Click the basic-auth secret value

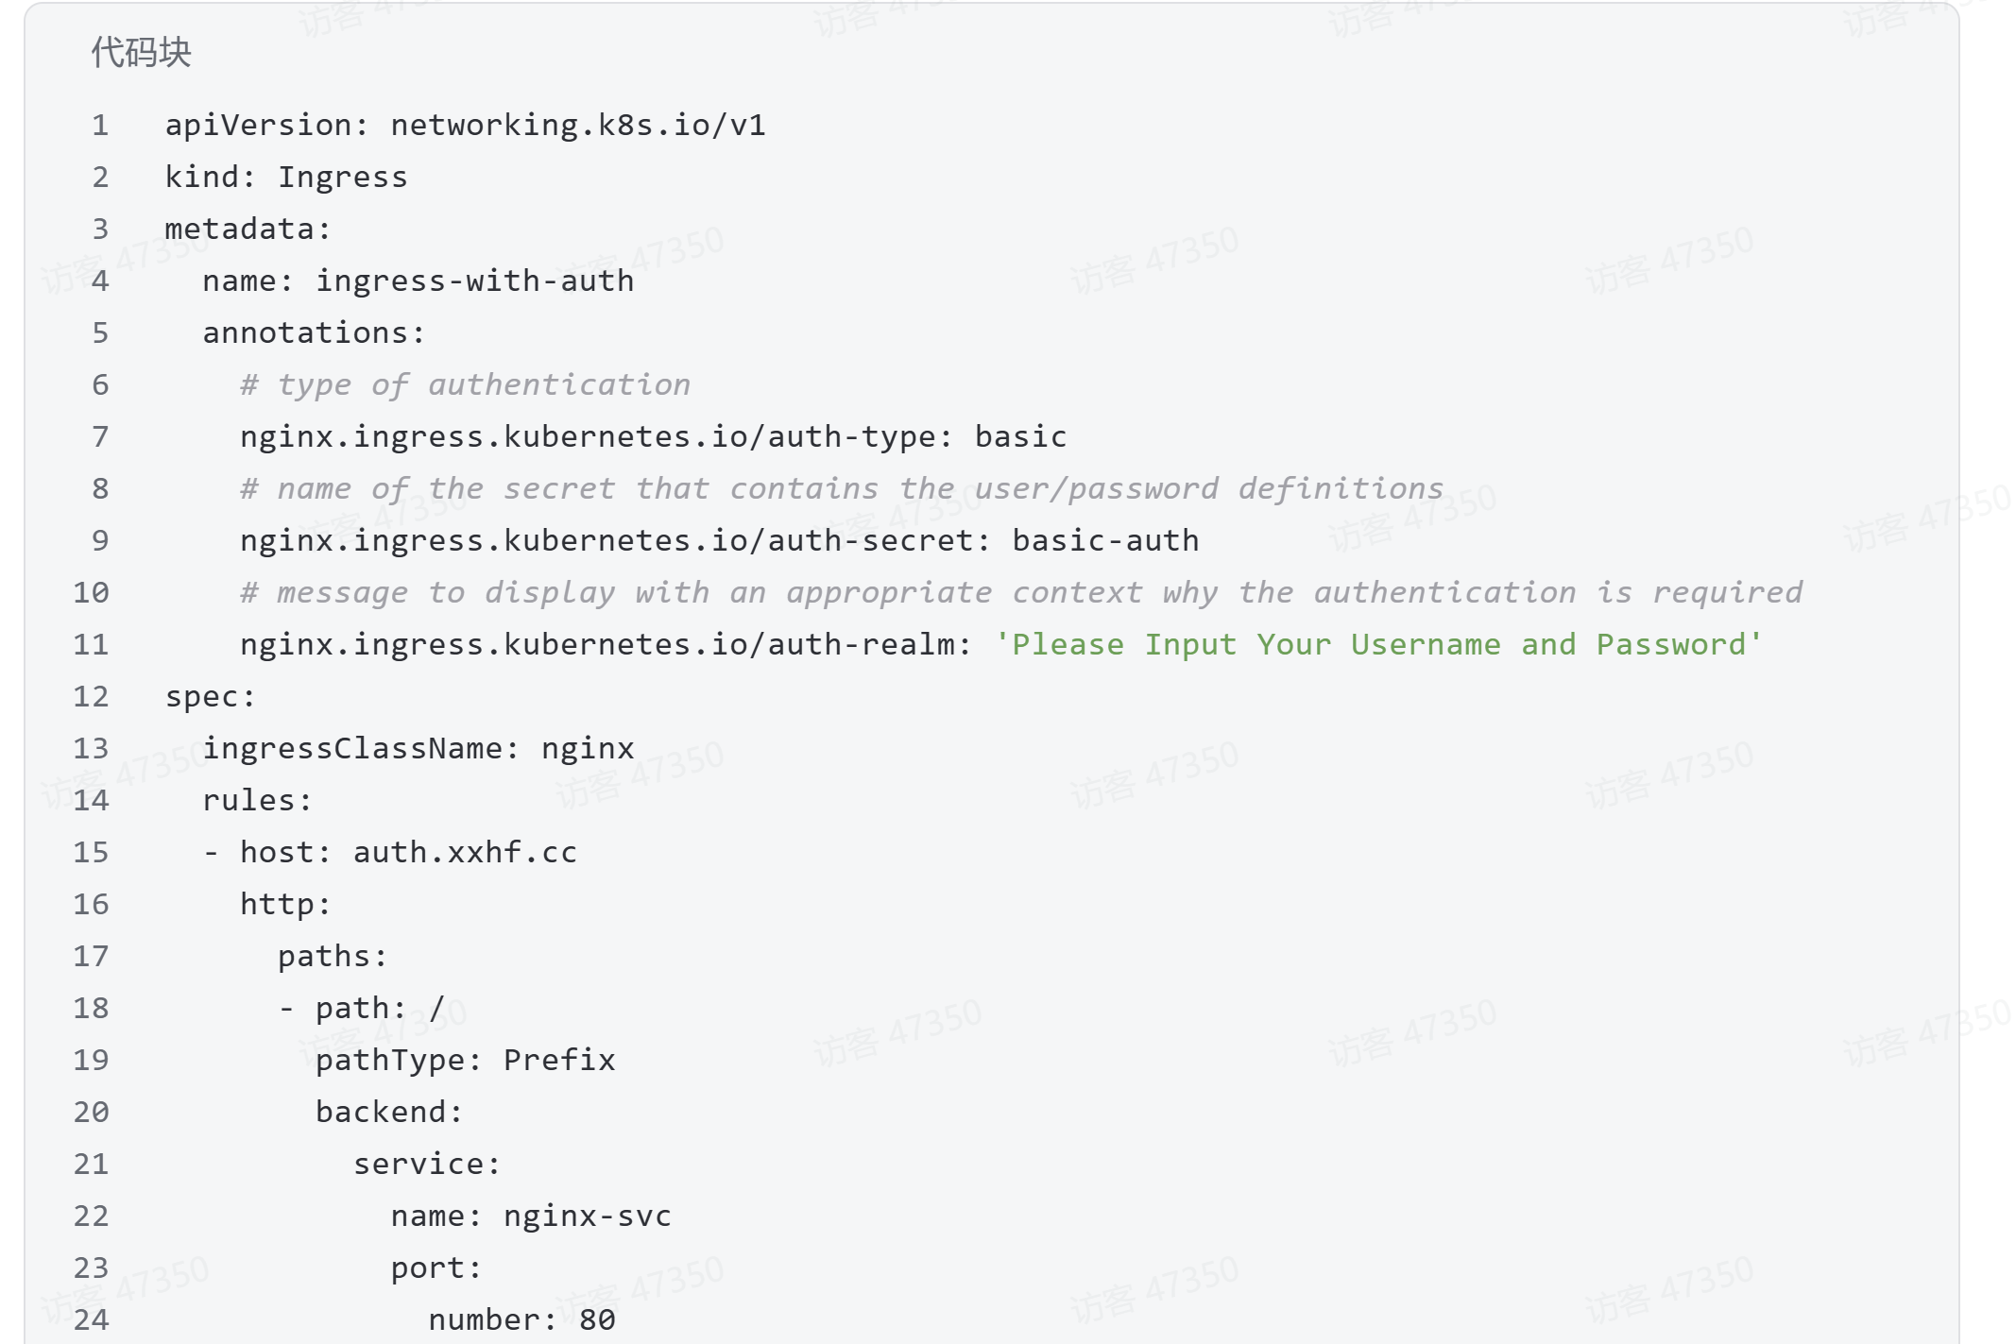click(1105, 541)
